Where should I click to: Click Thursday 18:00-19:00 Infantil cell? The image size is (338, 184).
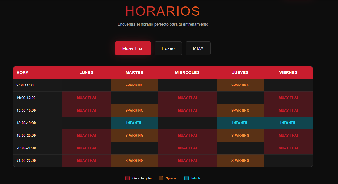(x=240, y=123)
